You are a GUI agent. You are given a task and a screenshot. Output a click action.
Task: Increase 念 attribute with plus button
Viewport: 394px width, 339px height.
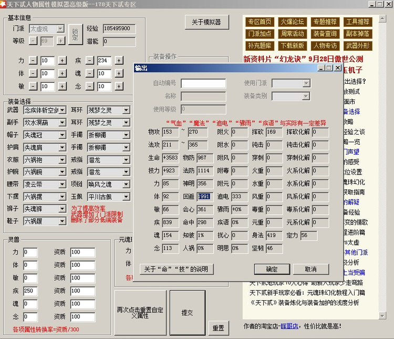click(119, 86)
